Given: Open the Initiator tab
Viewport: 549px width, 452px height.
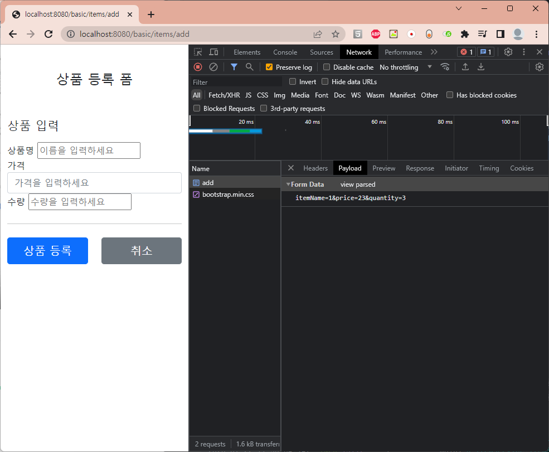Looking at the screenshot, I should (x=456, y=168).
